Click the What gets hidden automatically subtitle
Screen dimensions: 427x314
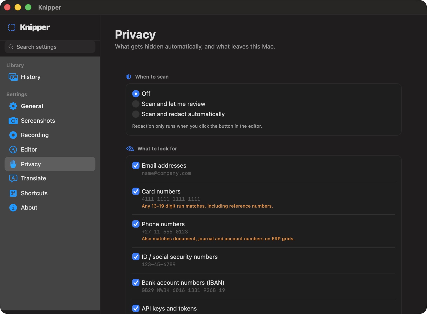pos(195,47)
